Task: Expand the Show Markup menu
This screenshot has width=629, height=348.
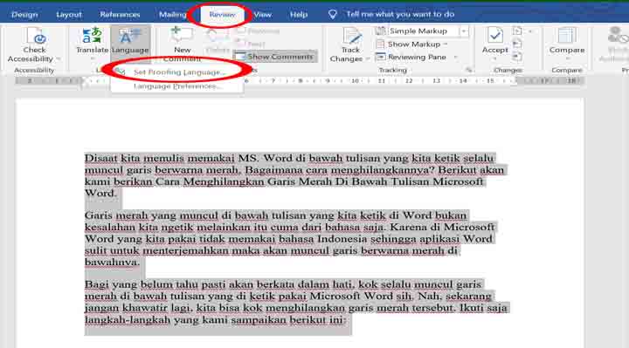Action: coord(412,44)
